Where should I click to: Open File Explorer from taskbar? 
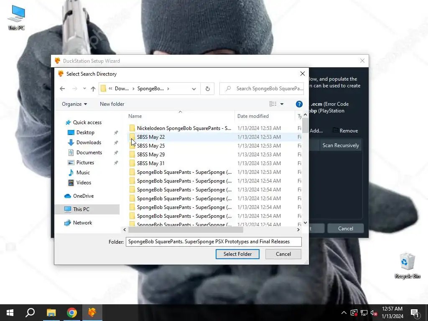coord(51,313)
